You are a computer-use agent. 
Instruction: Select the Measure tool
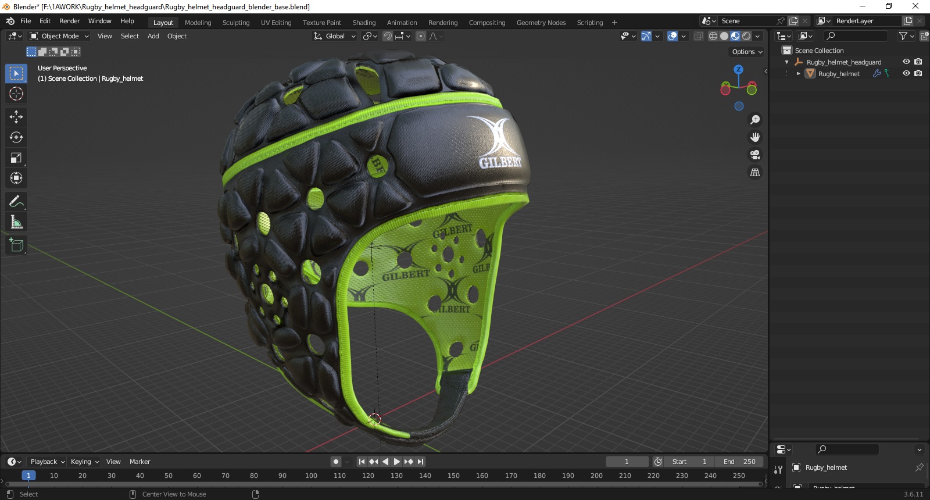16,222
